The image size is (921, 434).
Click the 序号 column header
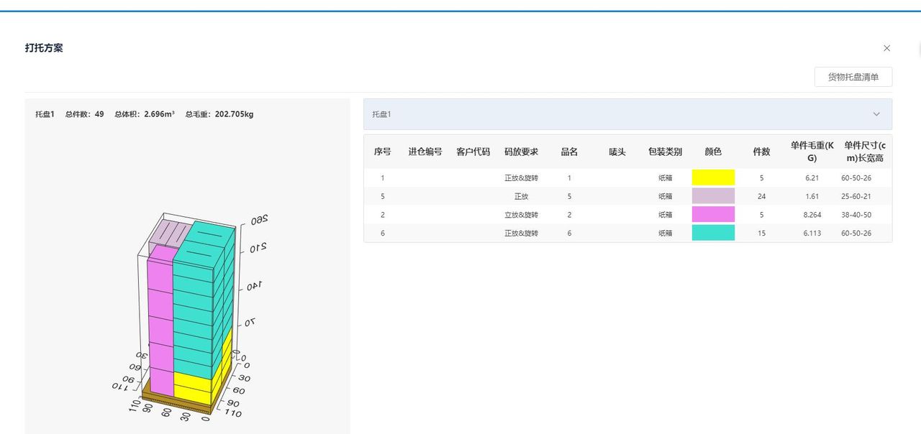coord(382,151)
